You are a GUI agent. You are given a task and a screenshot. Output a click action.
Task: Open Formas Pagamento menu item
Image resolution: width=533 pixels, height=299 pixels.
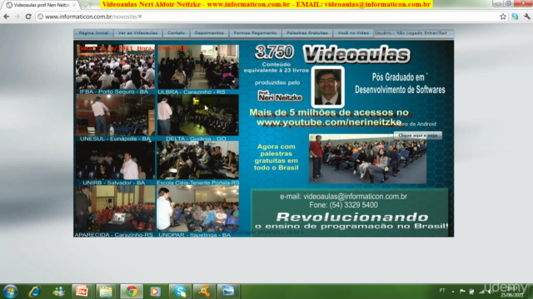click(x=255, y=33)
